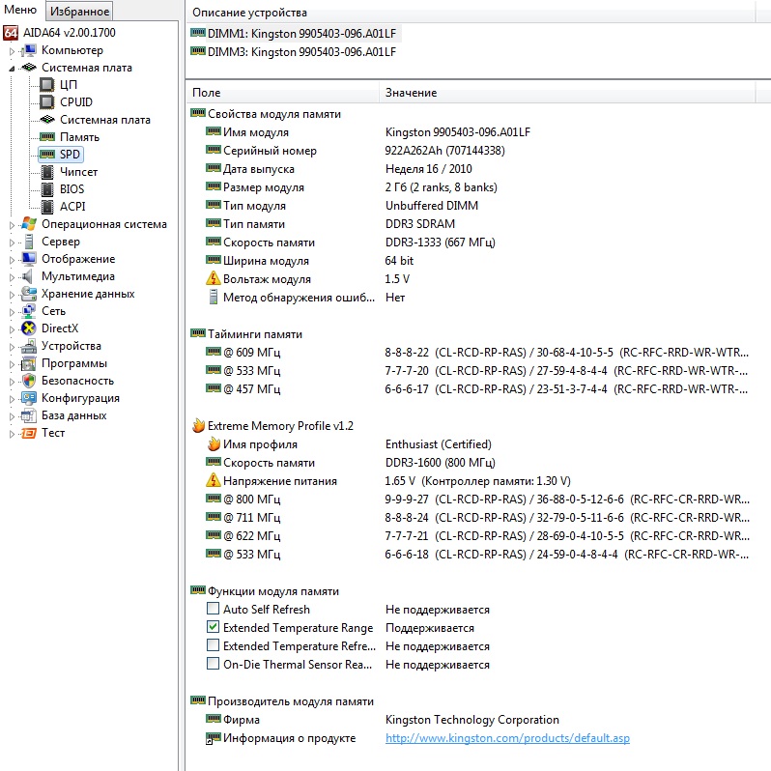Toggle the On-Die Thermal Sensor checkbox
The width and height of the screenshot is (771, 771).
click(213, 664)
